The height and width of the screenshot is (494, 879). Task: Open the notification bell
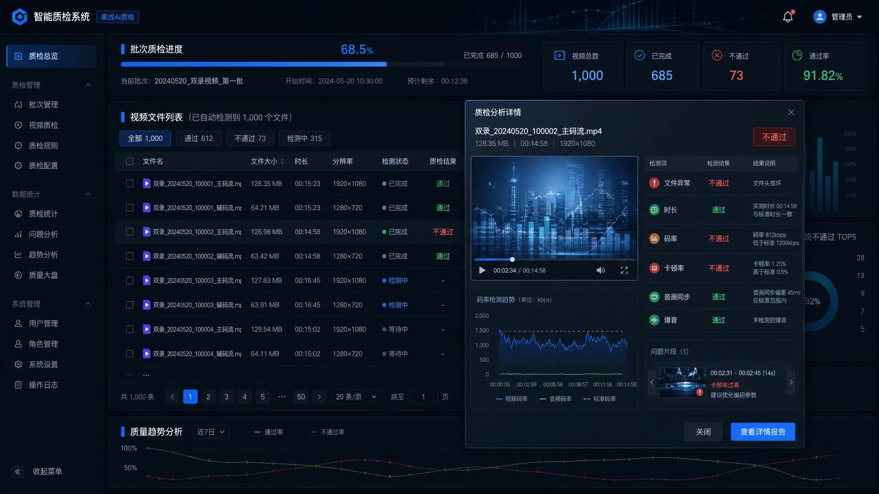pos(787,17)
